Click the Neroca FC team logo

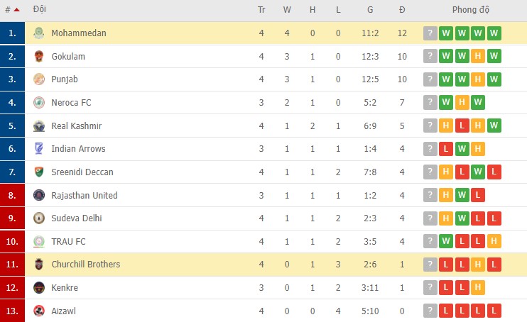39,103
